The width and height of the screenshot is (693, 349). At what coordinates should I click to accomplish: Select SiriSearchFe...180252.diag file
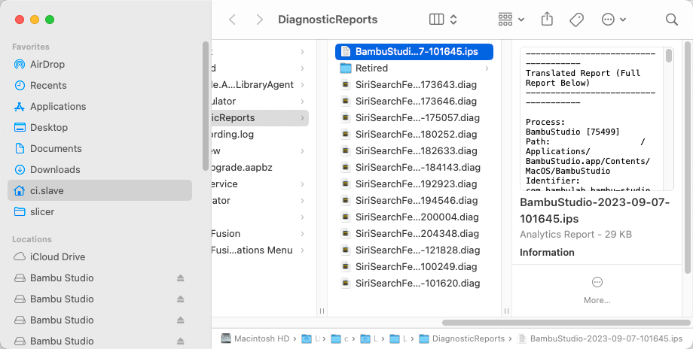414,135
